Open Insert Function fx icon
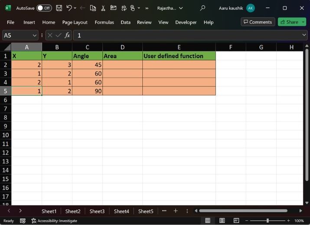The height and width of the screenshot is (225, 310). (x=67, y=36)
